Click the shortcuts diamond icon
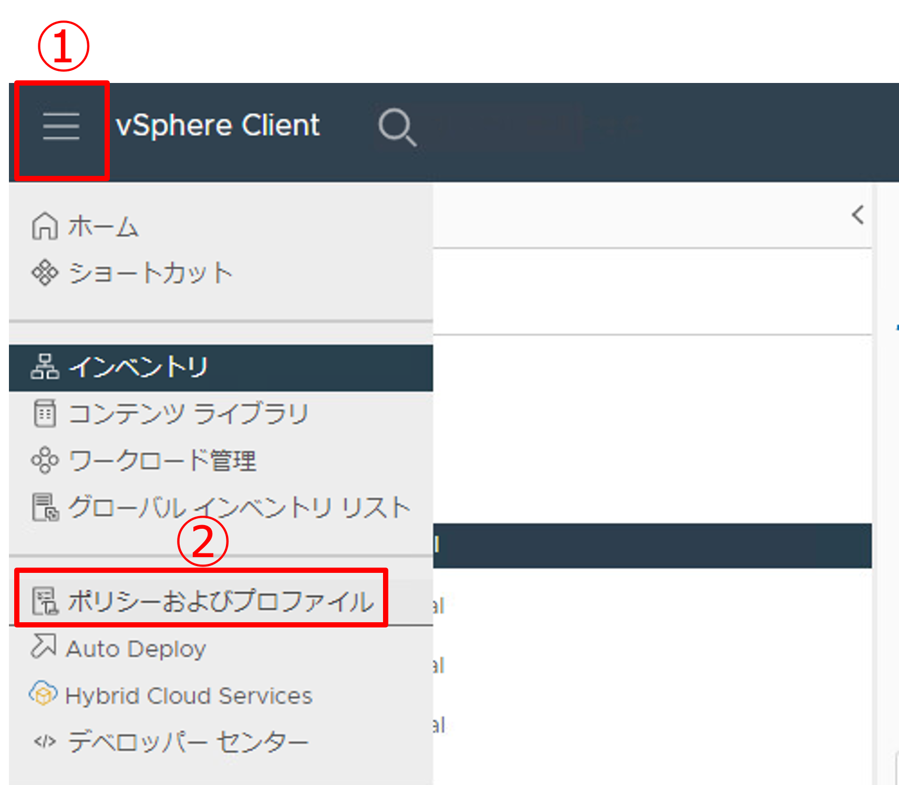 coord(45,273)
